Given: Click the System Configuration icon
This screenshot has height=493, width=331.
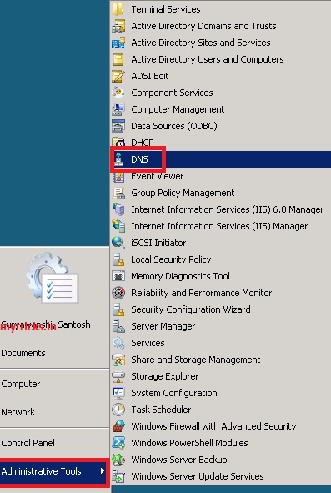Looking at the screenshot, I should pos(118,393).
